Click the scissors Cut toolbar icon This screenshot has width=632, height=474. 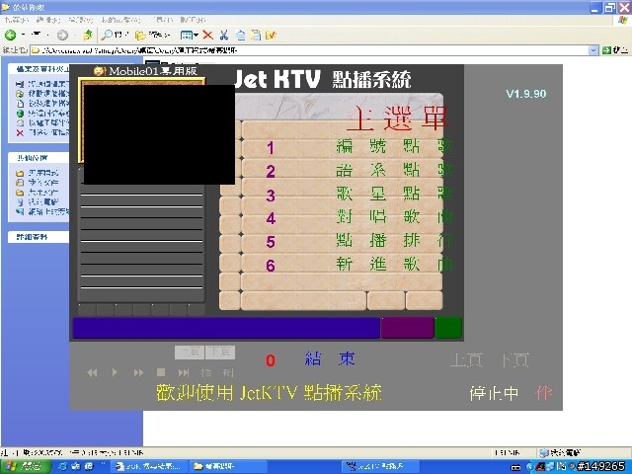click(224, 36)
